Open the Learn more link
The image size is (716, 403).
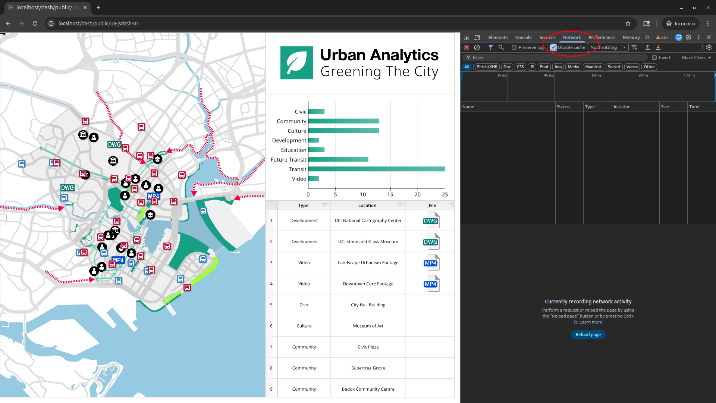point(591,322)
